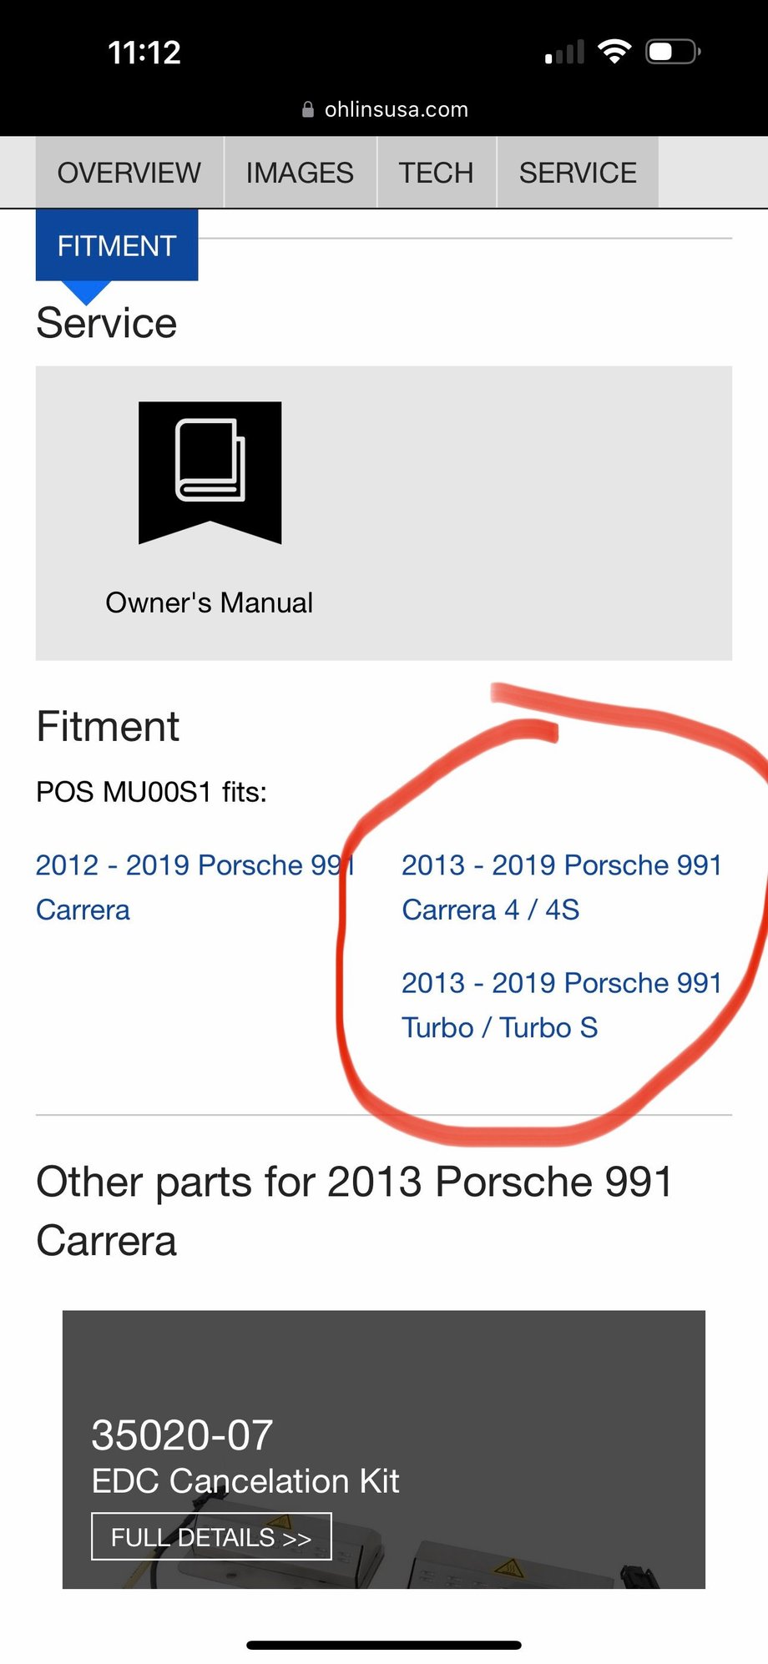Viewport: 768px width, 1664px height.
Task: Tap the cellular signal bars icon
Action: 564,53
